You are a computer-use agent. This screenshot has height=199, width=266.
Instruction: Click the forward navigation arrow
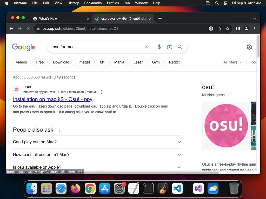(20, 29)
